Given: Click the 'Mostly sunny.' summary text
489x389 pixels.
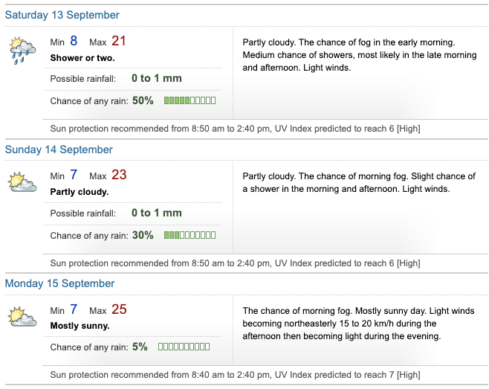Looking at the screenshot, I should tap(80, 326).
